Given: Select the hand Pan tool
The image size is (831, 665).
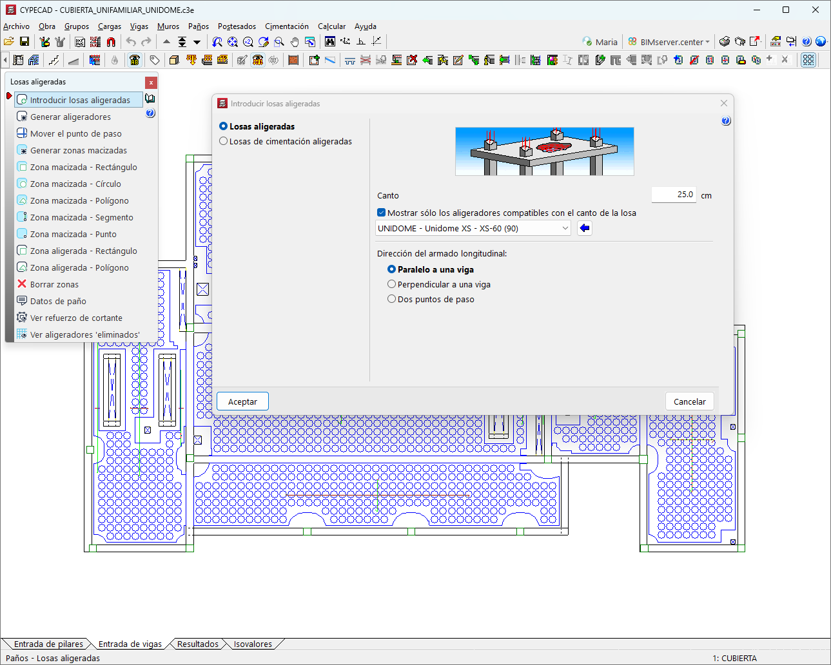Looking at the screenshot, I should tap(295, 42).
